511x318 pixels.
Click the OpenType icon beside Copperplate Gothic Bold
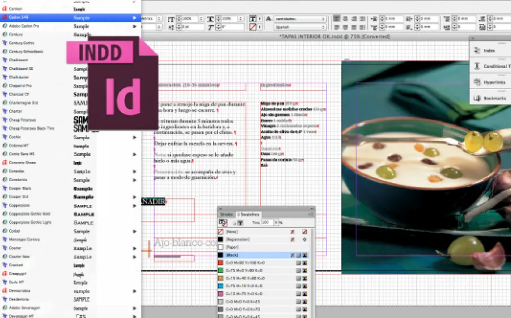click(5, 214)
